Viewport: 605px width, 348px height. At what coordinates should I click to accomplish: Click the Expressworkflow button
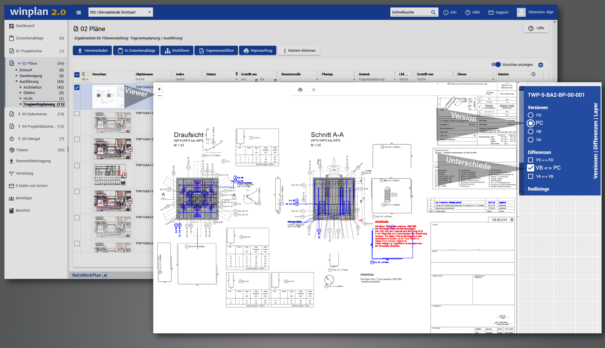(216, 50)
